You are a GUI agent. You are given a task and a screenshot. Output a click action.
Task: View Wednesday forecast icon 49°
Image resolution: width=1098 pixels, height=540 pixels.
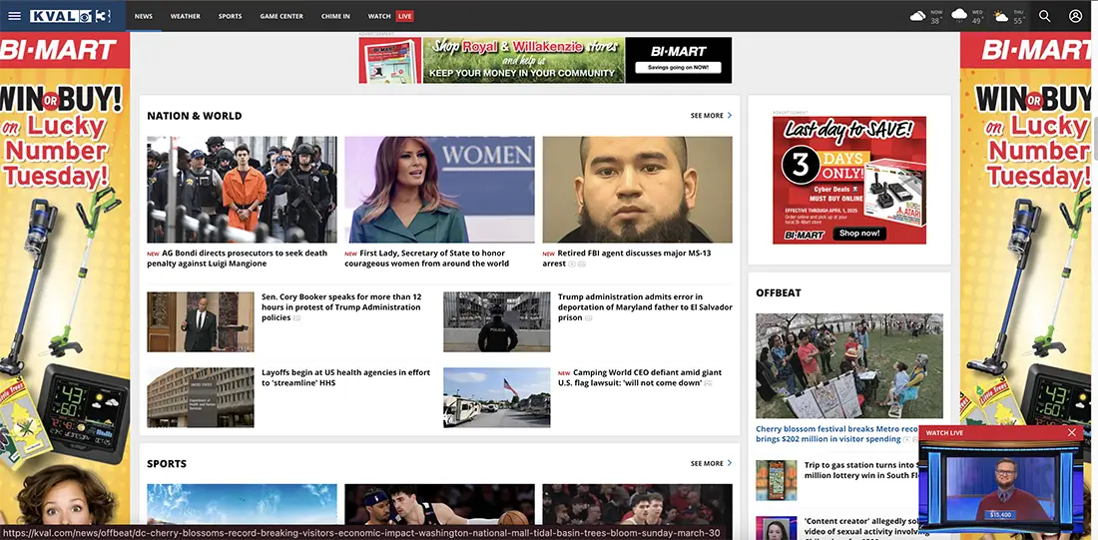pyautogui.click(x=959, y=15)
